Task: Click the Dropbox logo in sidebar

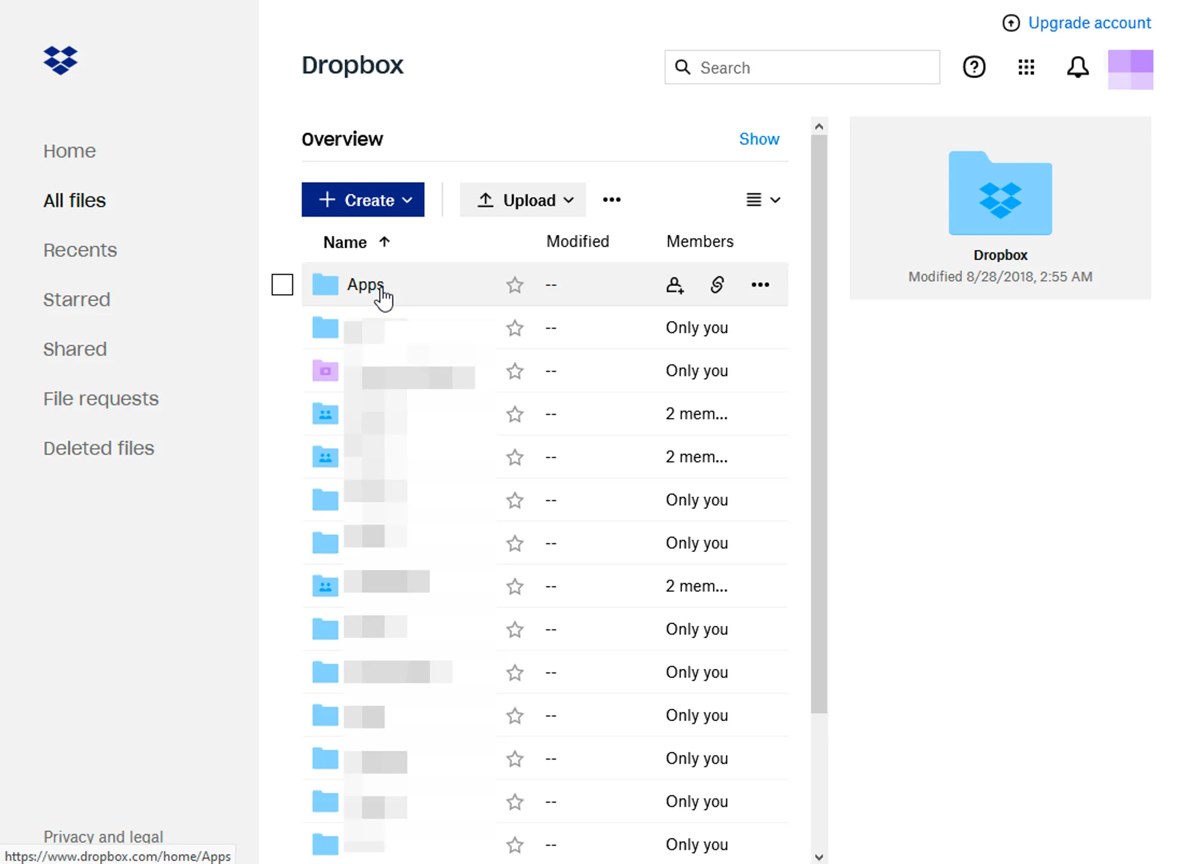Action: [60, 60]
